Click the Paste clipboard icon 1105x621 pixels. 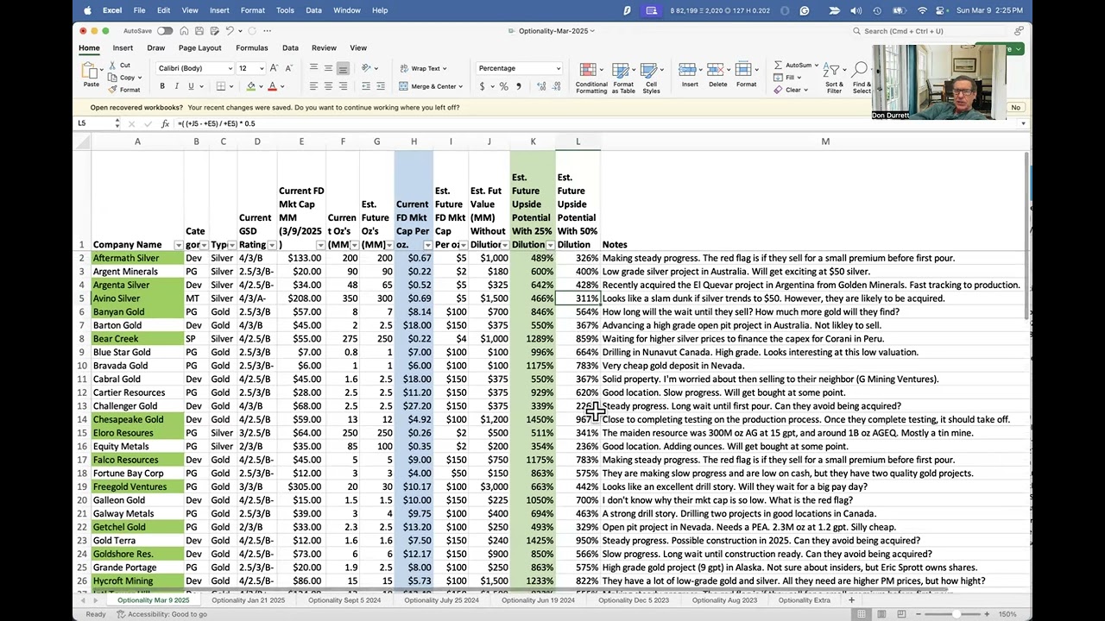(x=91, y=72)
